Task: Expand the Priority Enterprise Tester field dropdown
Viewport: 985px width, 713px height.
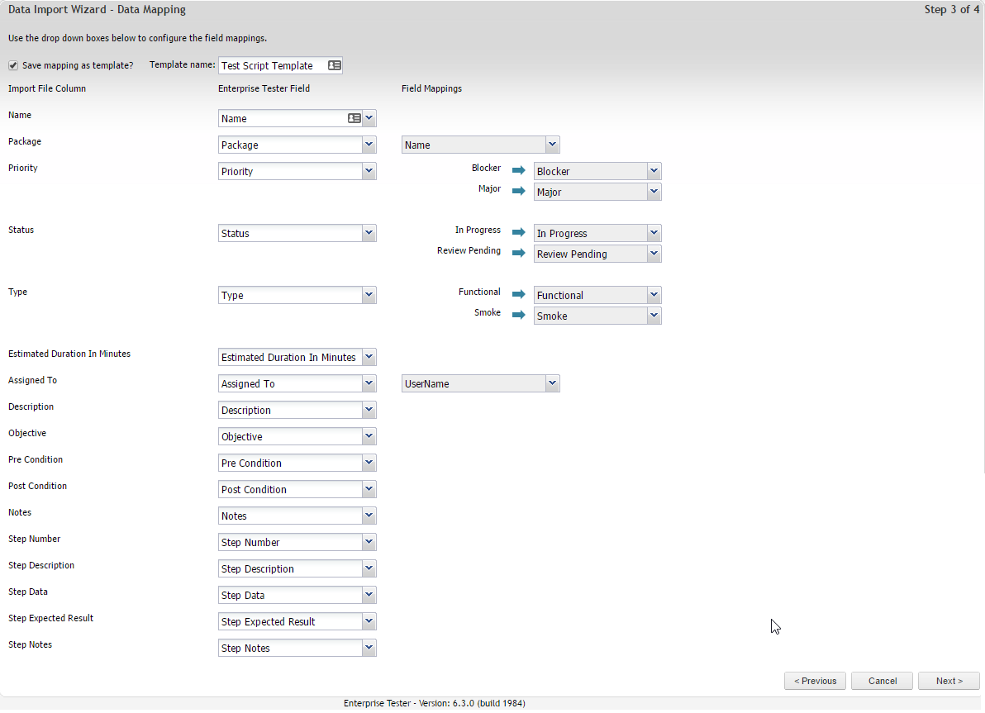Action: (x=369, y=171)
